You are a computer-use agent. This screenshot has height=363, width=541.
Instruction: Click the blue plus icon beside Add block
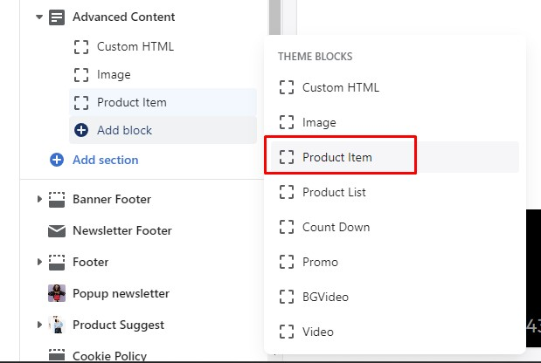[81, 130]
